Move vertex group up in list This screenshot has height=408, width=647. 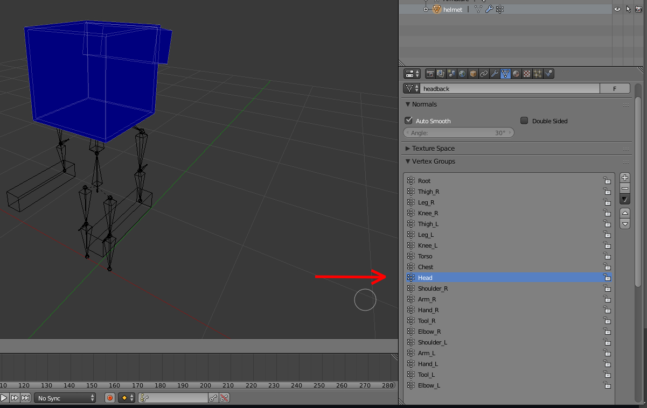coord(625,213)
